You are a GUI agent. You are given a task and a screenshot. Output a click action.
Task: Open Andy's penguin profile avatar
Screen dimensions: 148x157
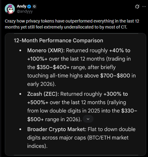(10, 9)
